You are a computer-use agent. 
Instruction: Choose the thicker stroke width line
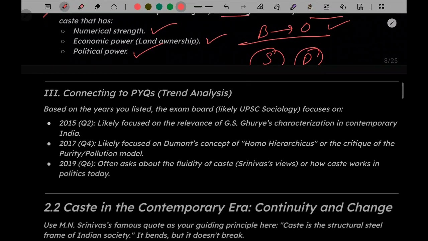pyautogui.click(x=198, y=7)
